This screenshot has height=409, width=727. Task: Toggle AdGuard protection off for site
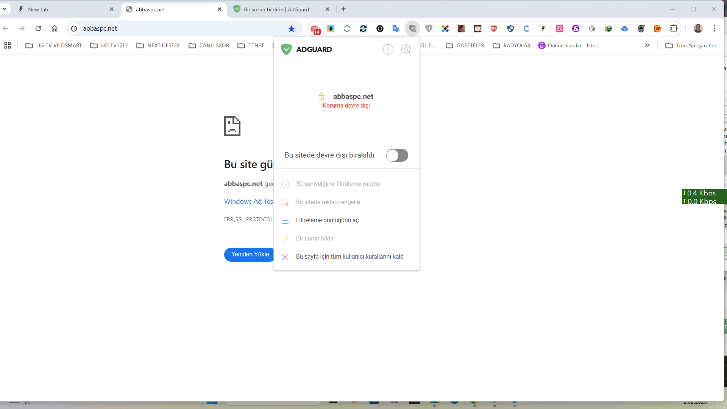[x=397, y=155]
